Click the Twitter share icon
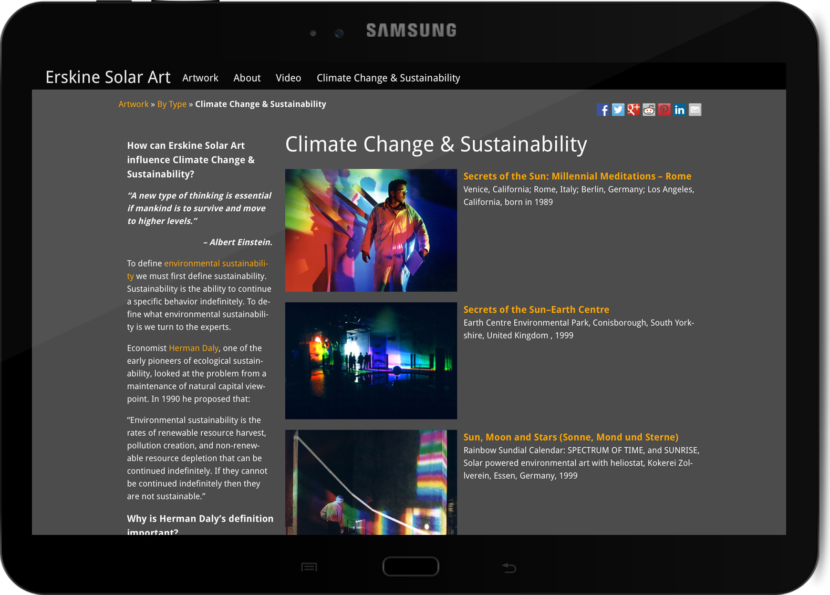The width and height of the screenshot is (830, 595). (x=618, y=110)
